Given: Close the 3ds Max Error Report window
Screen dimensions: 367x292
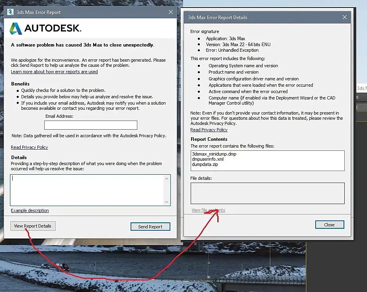Looking at the screenshot, I should (171, 12).
